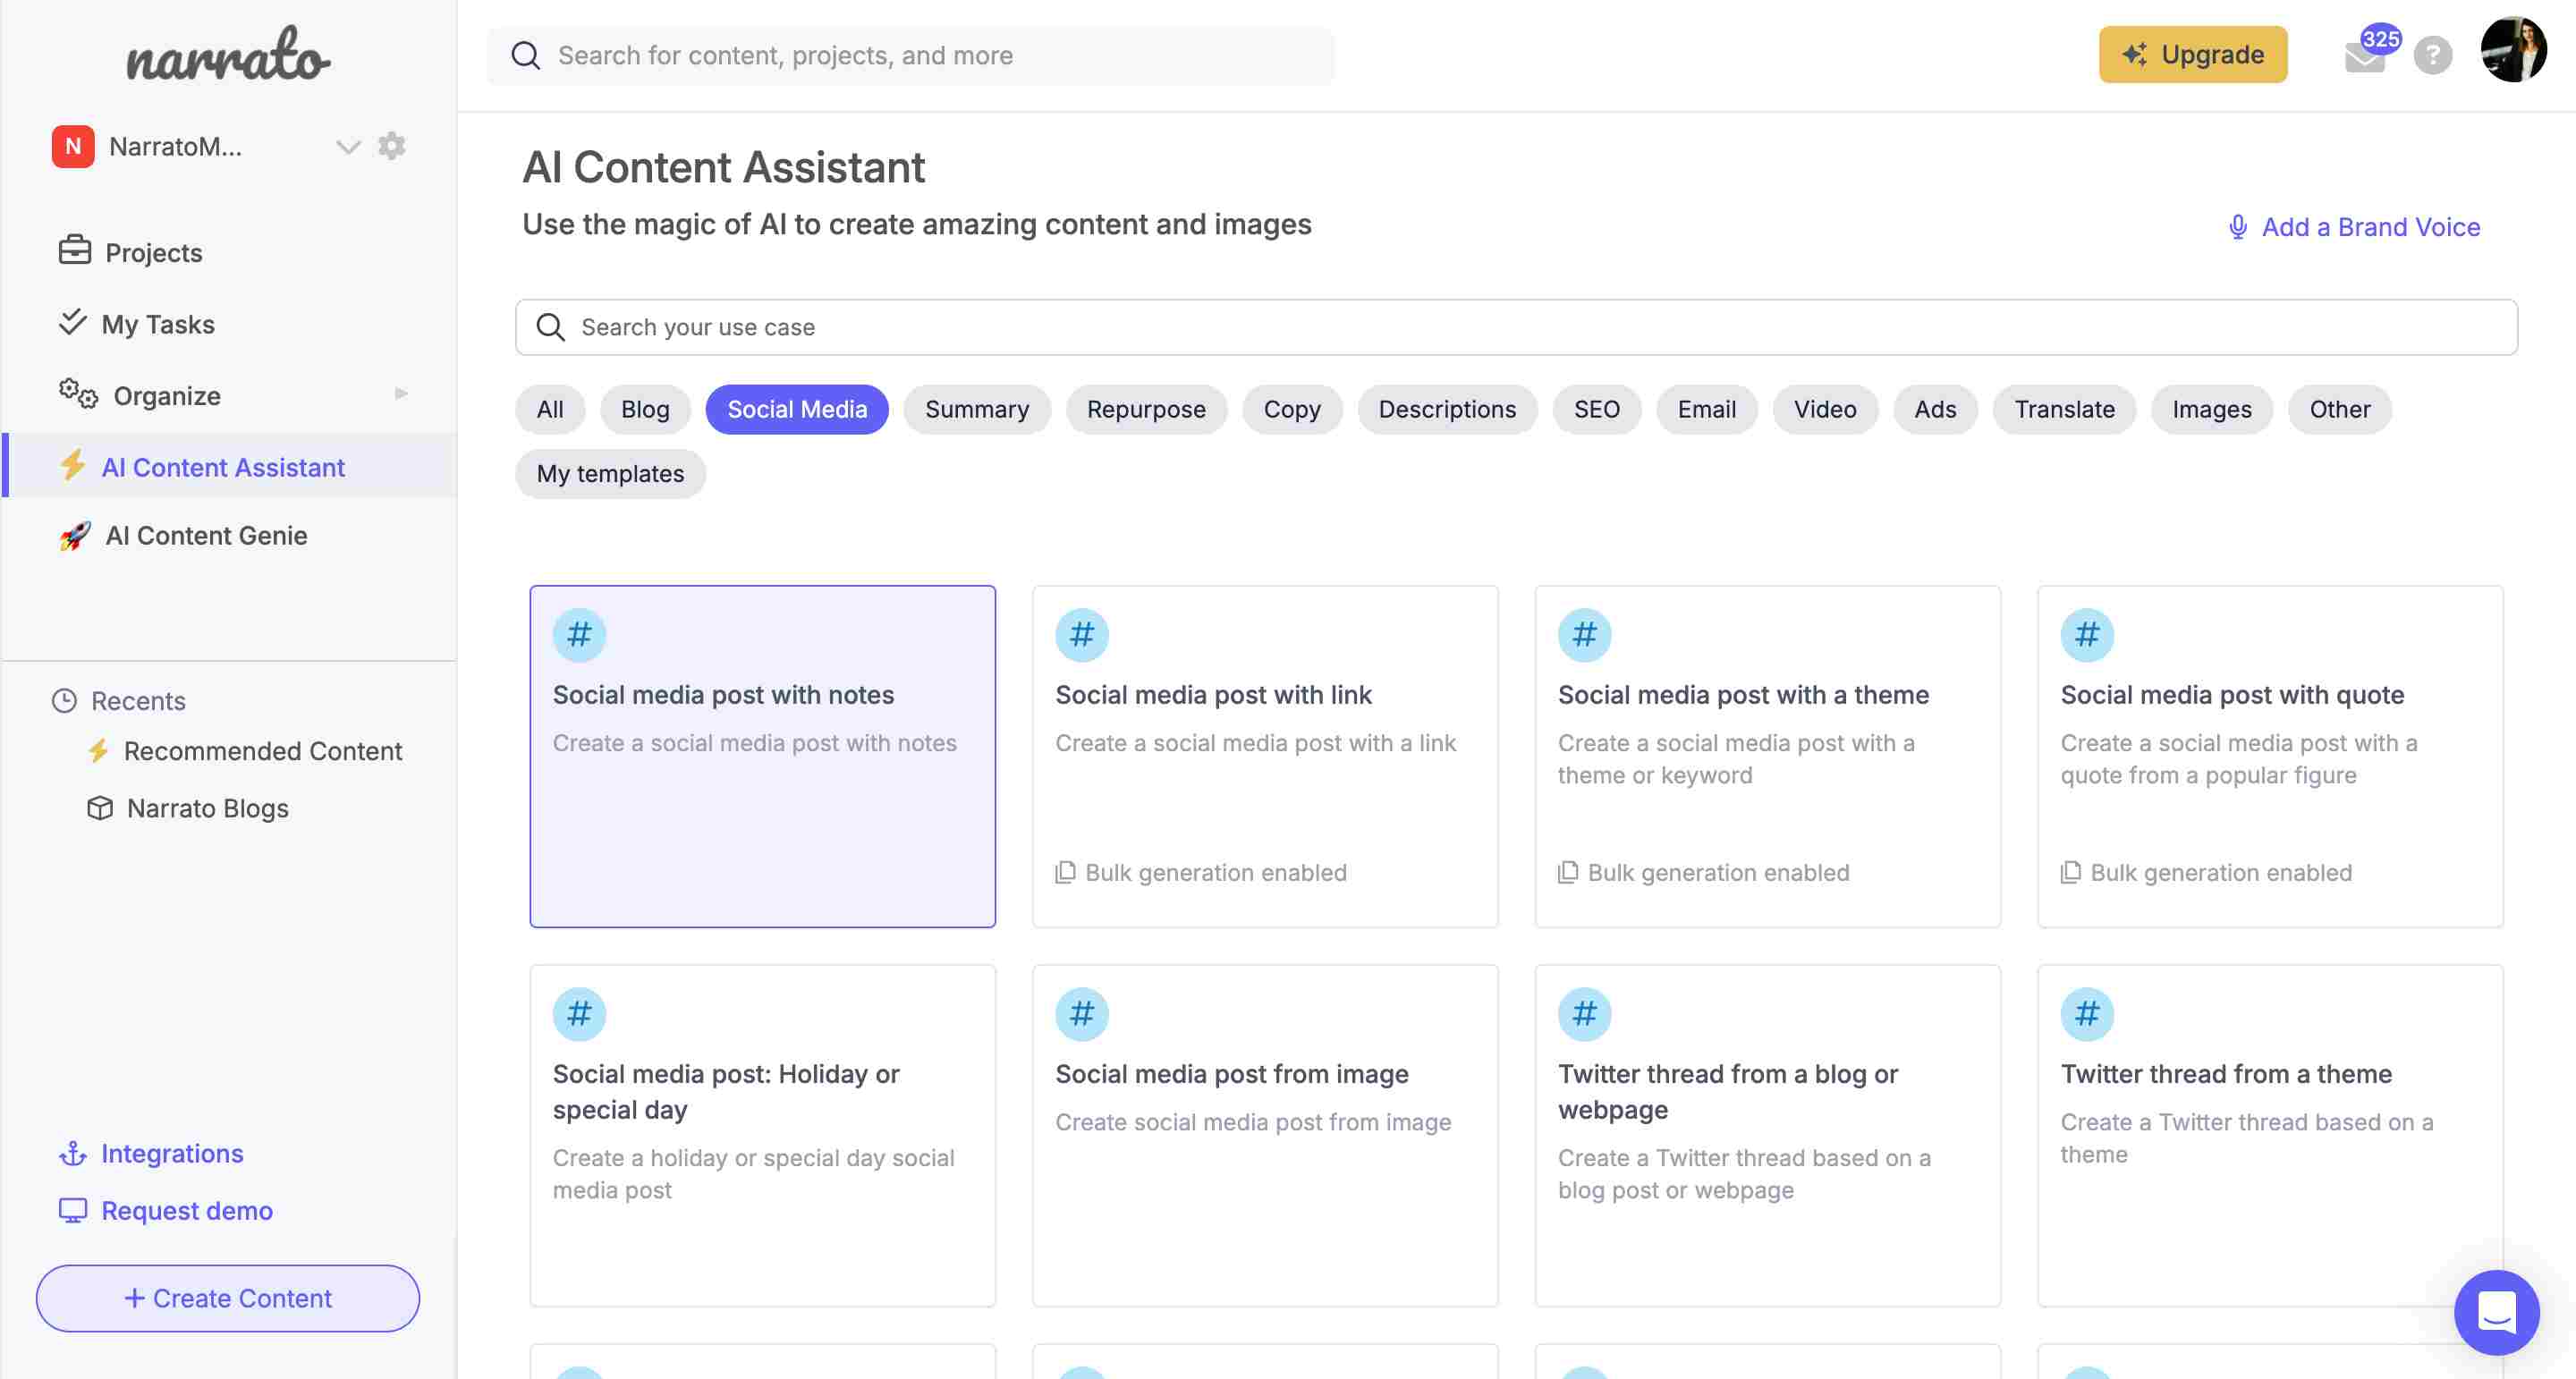Select the Translate filter chip
This screenshot has width=2576, height=1379.
point(2064,409)
